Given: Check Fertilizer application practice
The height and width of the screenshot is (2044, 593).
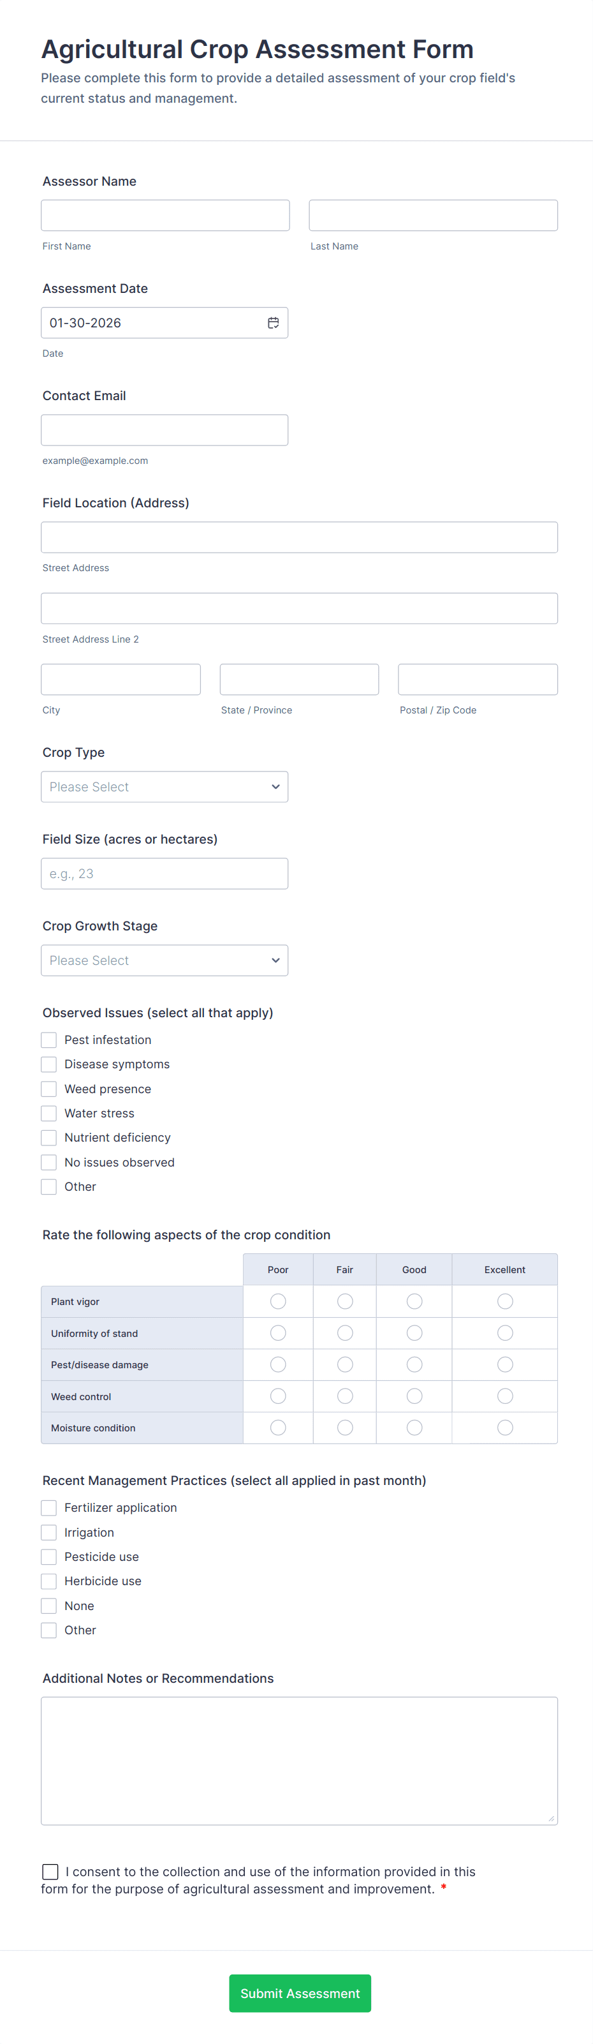Looking at the screenshot, I should (x=48, y=1507).
